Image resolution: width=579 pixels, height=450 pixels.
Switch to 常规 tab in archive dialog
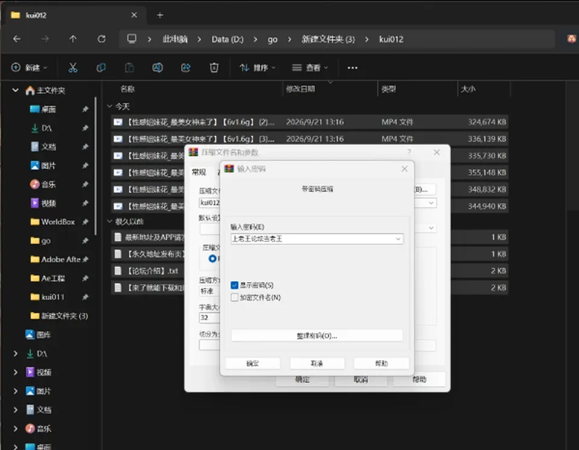click(x=199, y=172)
